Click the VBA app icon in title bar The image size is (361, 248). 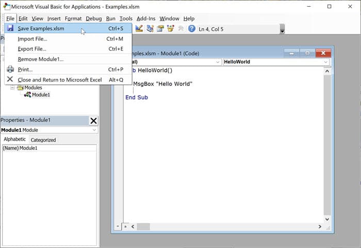6,7
